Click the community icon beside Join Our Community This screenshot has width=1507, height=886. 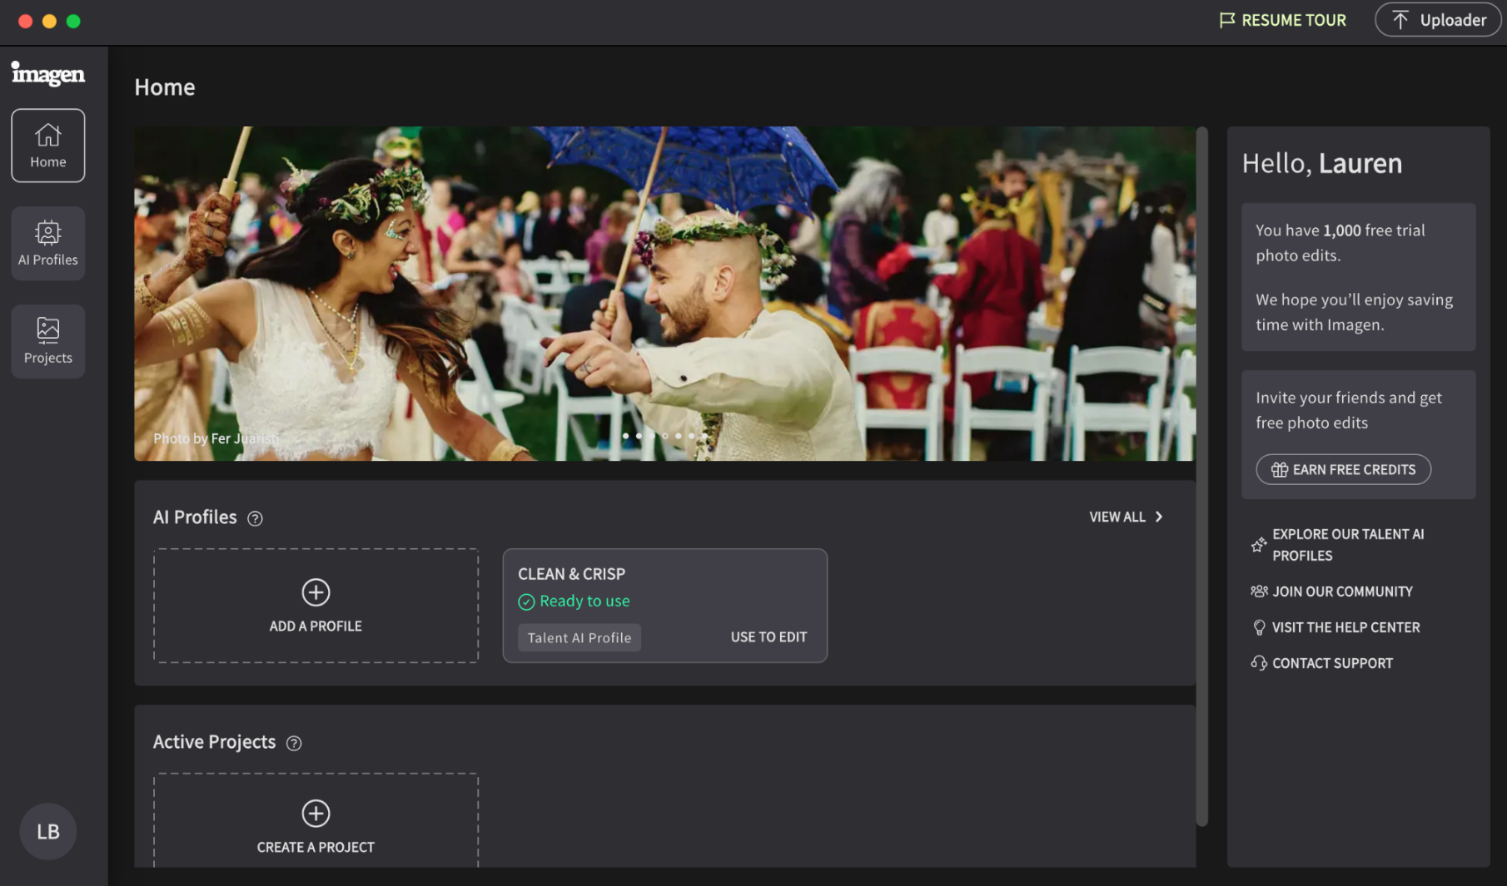pyautogui.click(x=1258, y=591)
